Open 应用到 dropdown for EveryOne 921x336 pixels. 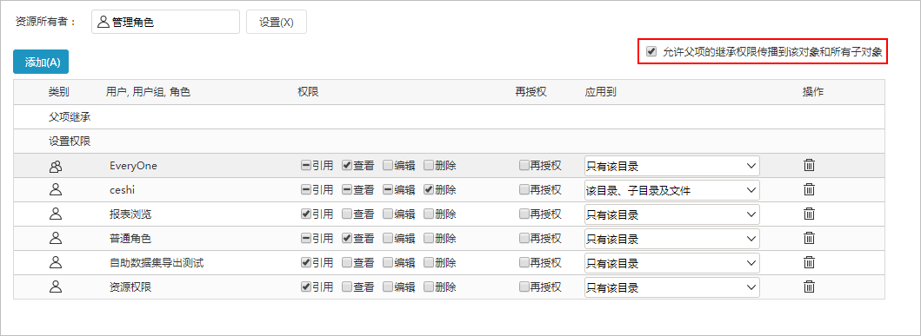tap(672, 166)
